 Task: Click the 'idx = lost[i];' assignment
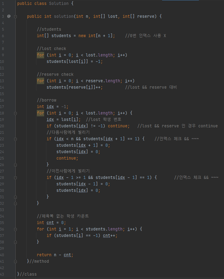(64, 119)
